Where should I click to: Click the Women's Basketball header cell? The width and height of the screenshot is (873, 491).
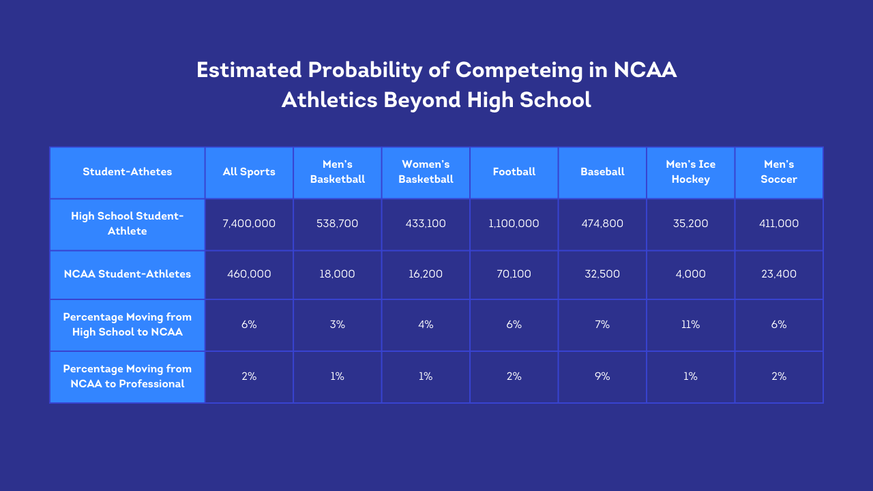coord(426,173)
